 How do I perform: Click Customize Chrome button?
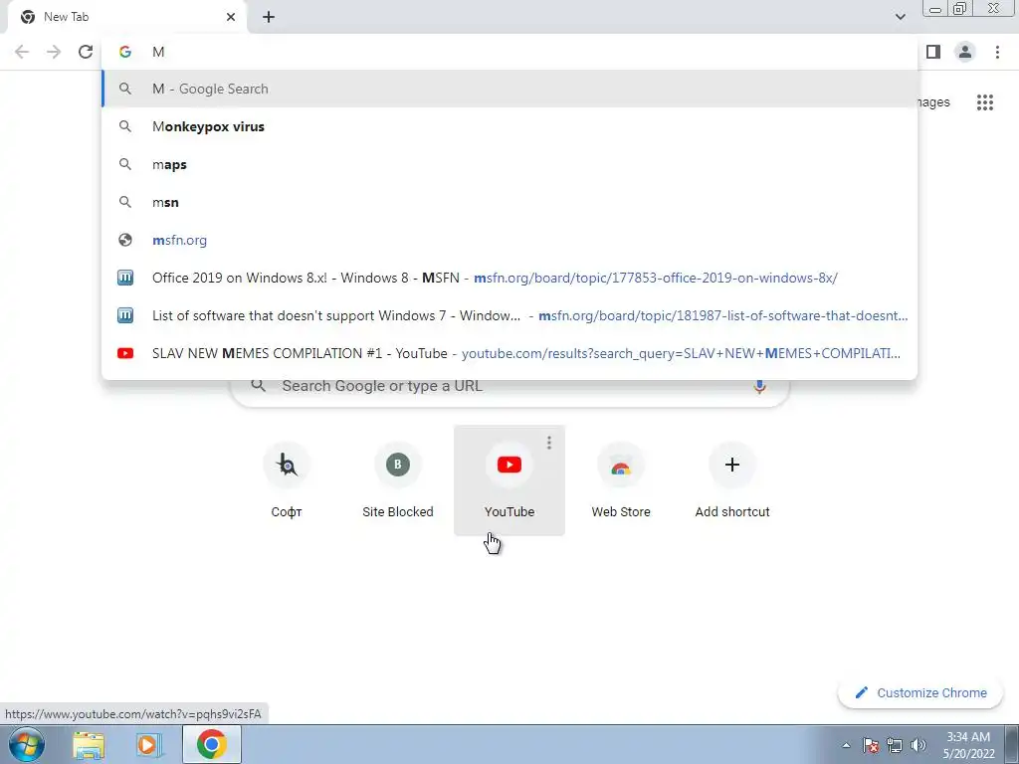(x=921, y=692)
